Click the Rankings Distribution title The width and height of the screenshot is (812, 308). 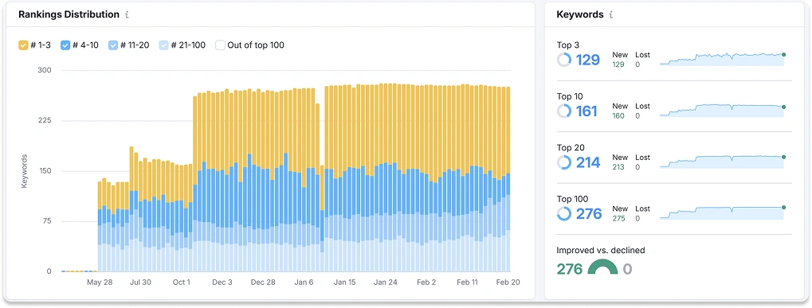tap(69, 14)
